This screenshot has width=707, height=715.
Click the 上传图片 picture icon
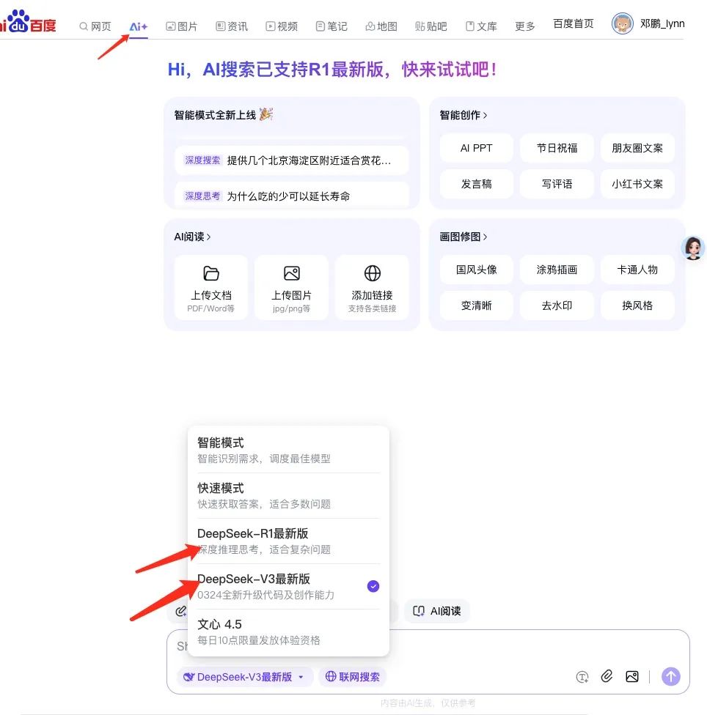pos(292,273)
